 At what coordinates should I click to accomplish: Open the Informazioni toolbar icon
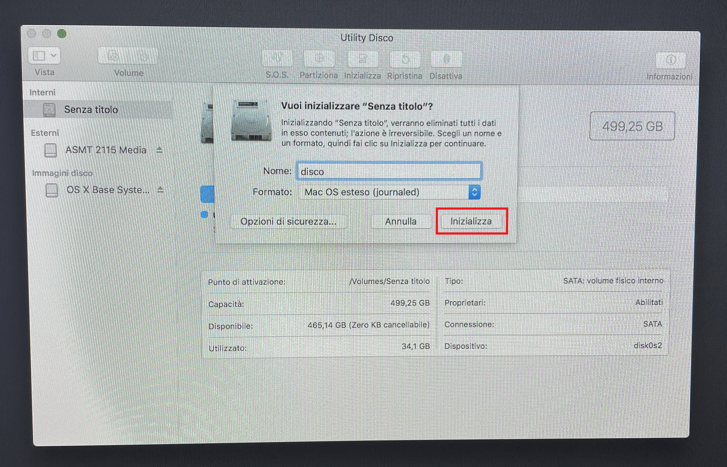point(670,60)
